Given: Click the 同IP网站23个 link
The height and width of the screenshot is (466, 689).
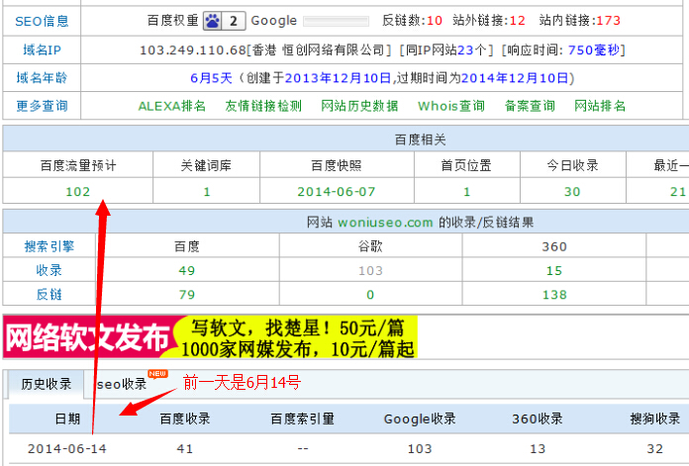Looking at the screenshot, I should [x=458, y=49].
